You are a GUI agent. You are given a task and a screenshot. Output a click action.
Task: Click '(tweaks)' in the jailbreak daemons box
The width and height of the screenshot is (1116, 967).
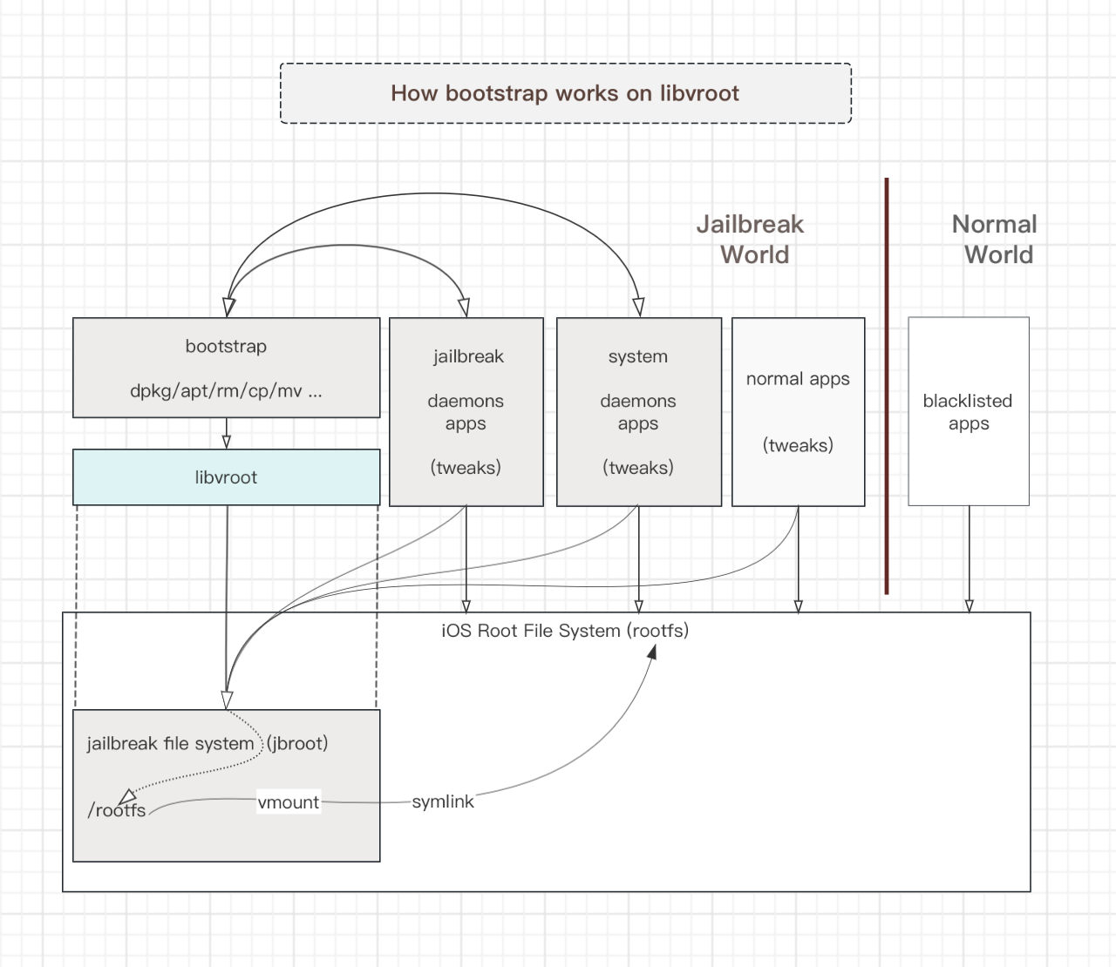point(466,468)
